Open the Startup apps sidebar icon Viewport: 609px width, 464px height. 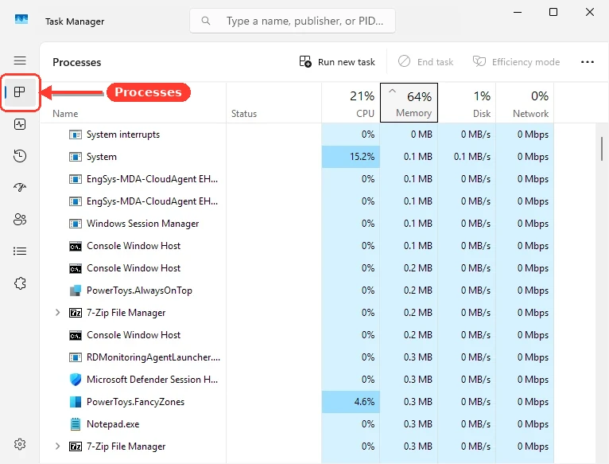20,188
